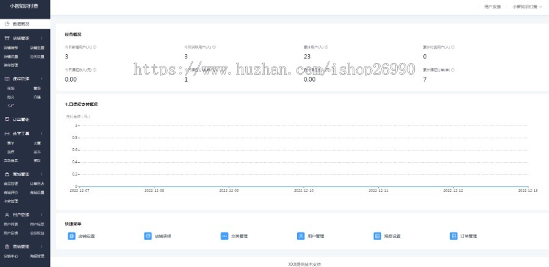
Task: Click chart data point for 2022-12-12
Action: (x=453, y=187)
